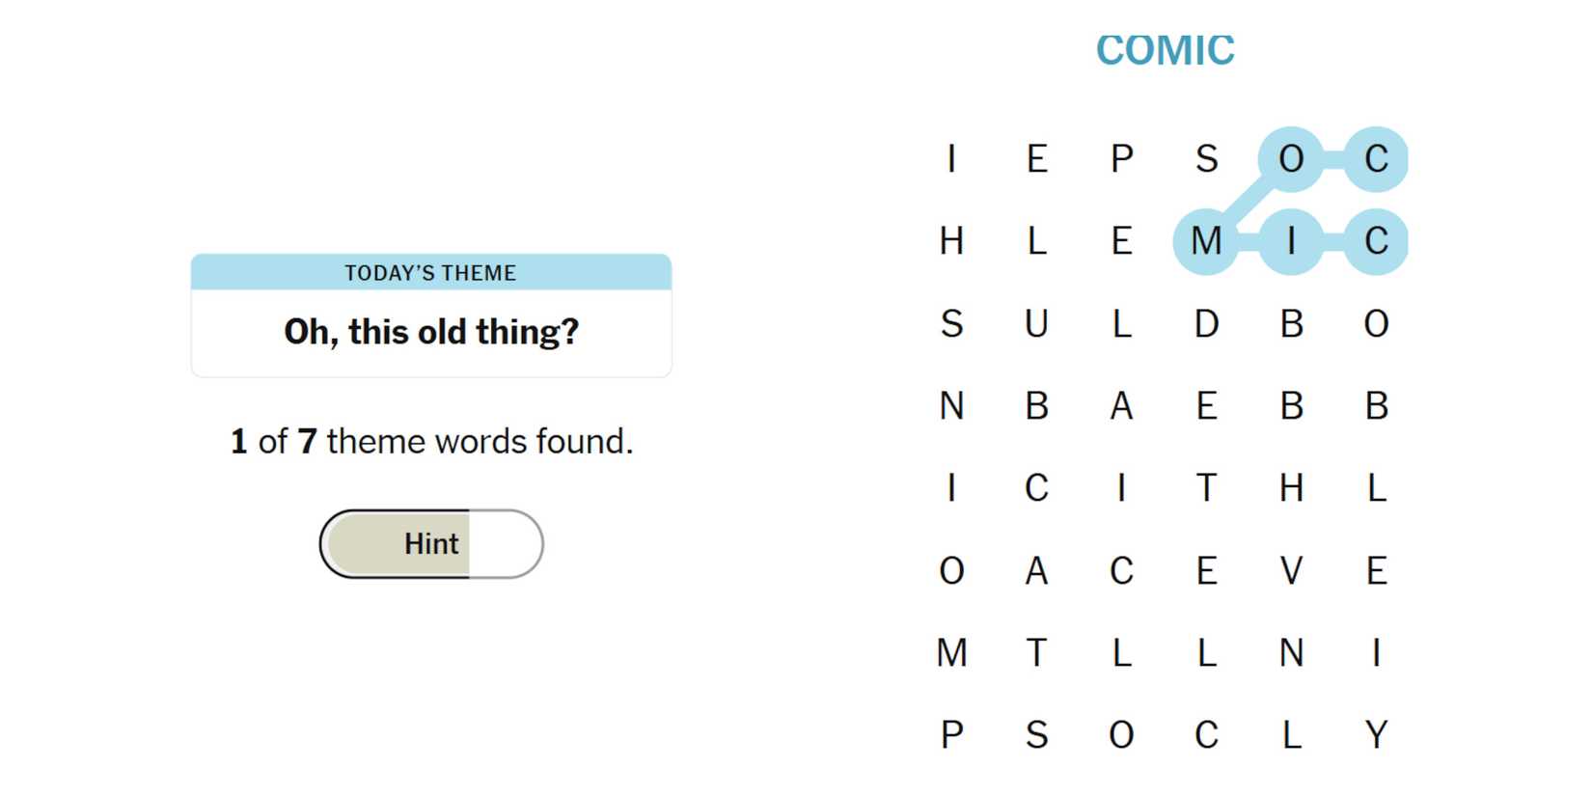Select the letter Y in the grid
The image size is (1592, 796).
1376,735
